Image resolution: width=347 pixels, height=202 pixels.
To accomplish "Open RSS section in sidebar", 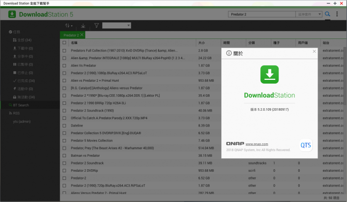I will 14,113.
